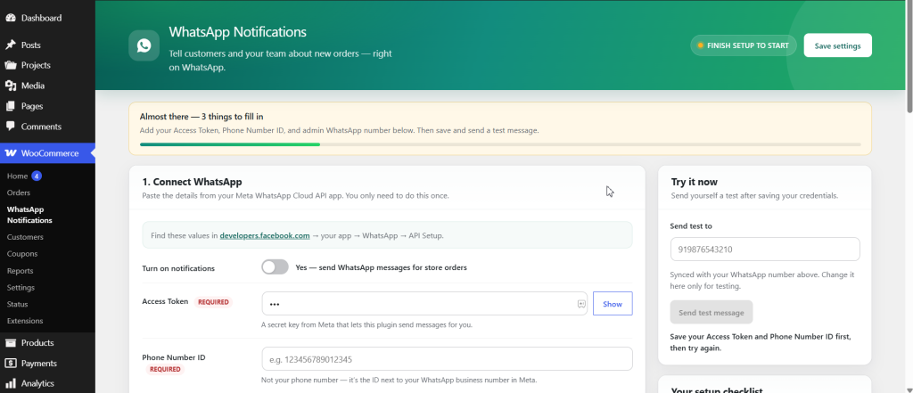Click the Projects folder icon
This screenshot has height=393, width=913.
point(11,65)
